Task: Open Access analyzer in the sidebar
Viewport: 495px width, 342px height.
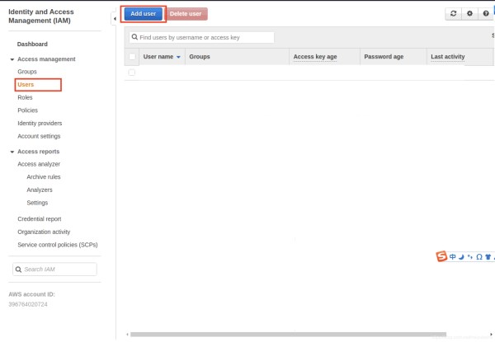Action: [39, 164]
